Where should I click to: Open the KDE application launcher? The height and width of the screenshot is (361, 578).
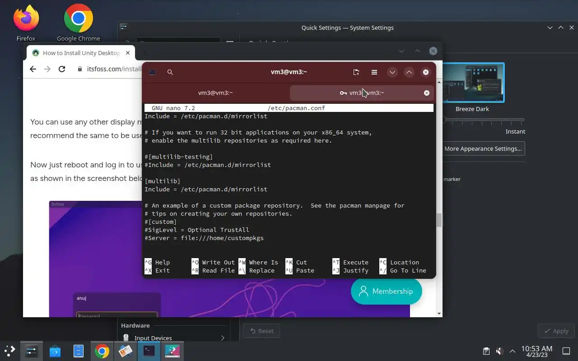(x=10, y=351)
